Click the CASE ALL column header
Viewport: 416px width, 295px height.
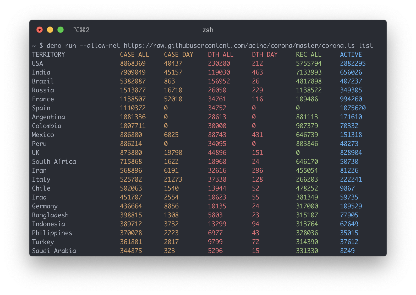coord(134,55)
